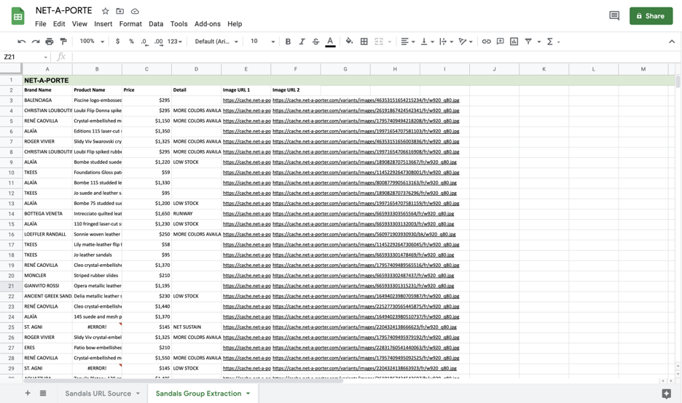Toggle strikethrough formatting
The height and width of the screenshot is (403, 682).
click(x=315, y=41)
